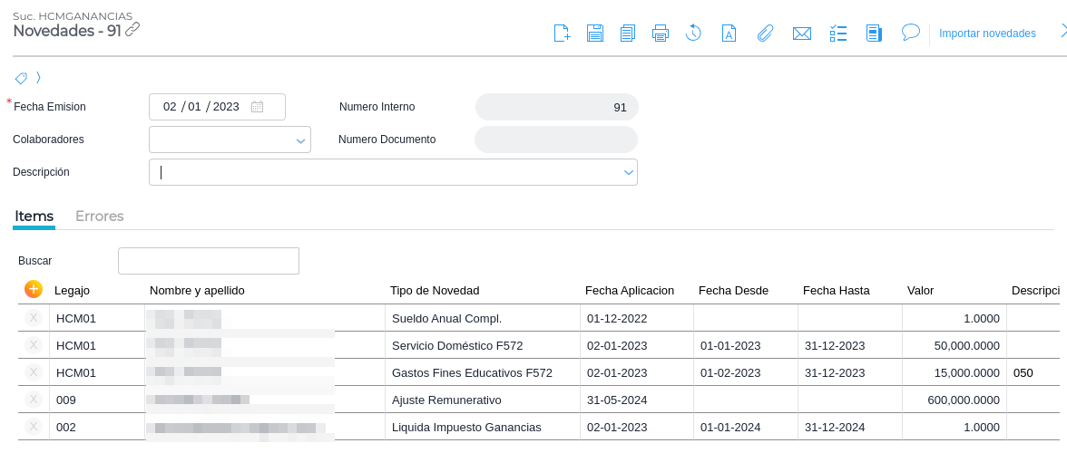Viewport: 1067px width, 453px height.
Task: Switch to the Errores tab
Action: (x=100, y=217)
